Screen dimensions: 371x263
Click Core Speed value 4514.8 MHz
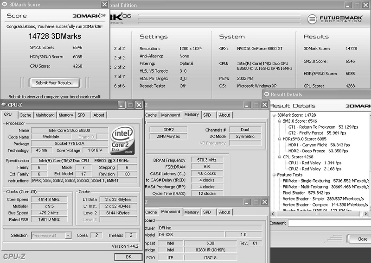tap(49, 200)
